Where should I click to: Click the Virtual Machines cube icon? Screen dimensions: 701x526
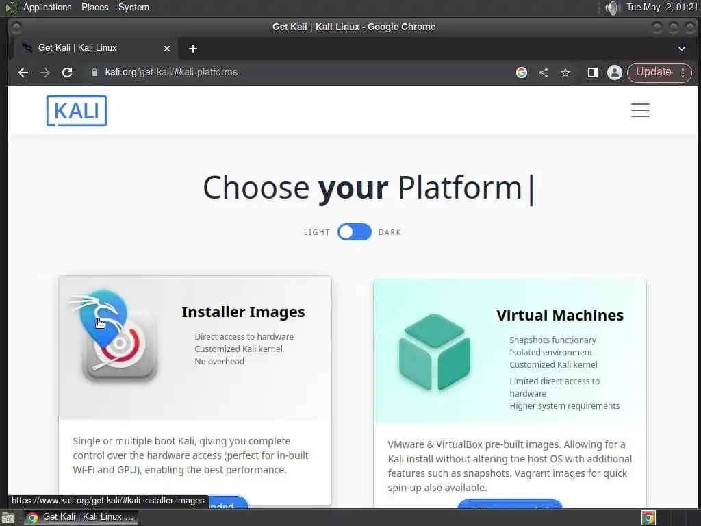coord(435,351)
